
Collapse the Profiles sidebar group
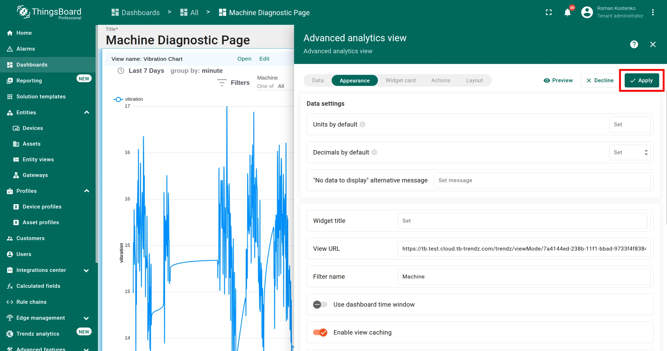click(x=87, y=191)
